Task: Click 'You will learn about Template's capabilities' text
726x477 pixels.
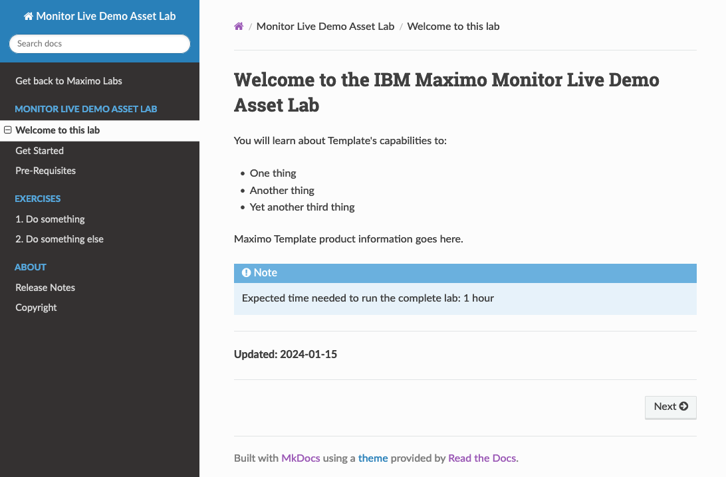Action: pos(340,141)
